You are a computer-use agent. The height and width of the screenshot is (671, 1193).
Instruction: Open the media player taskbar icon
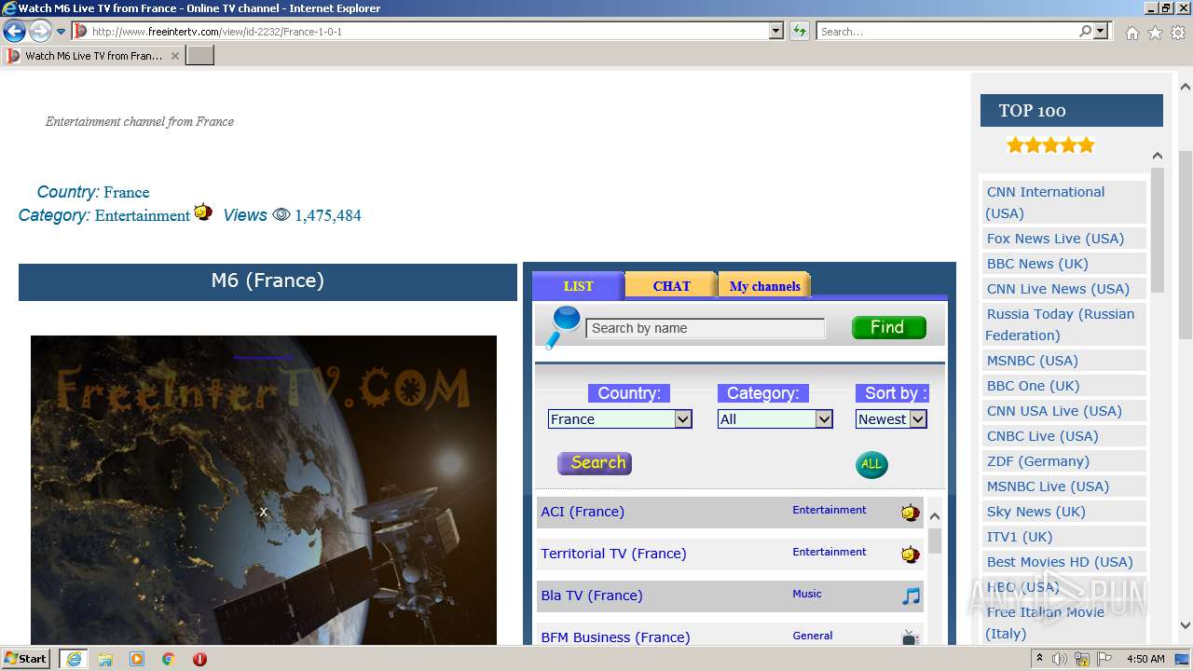pyautogui.click(x=137, y=659)
